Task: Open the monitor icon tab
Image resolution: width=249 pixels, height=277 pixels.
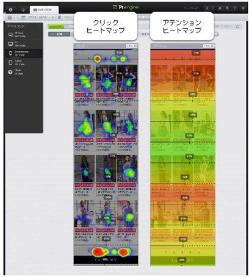Action: pos(23,10)
